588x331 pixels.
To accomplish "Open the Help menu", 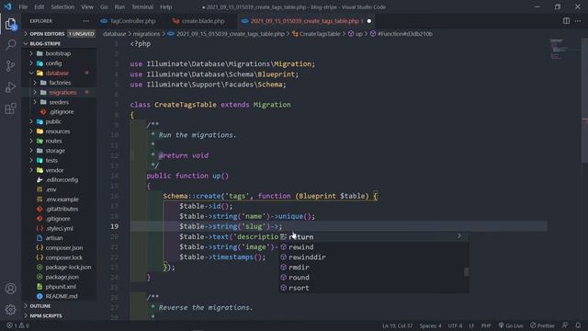I will 165,6.
